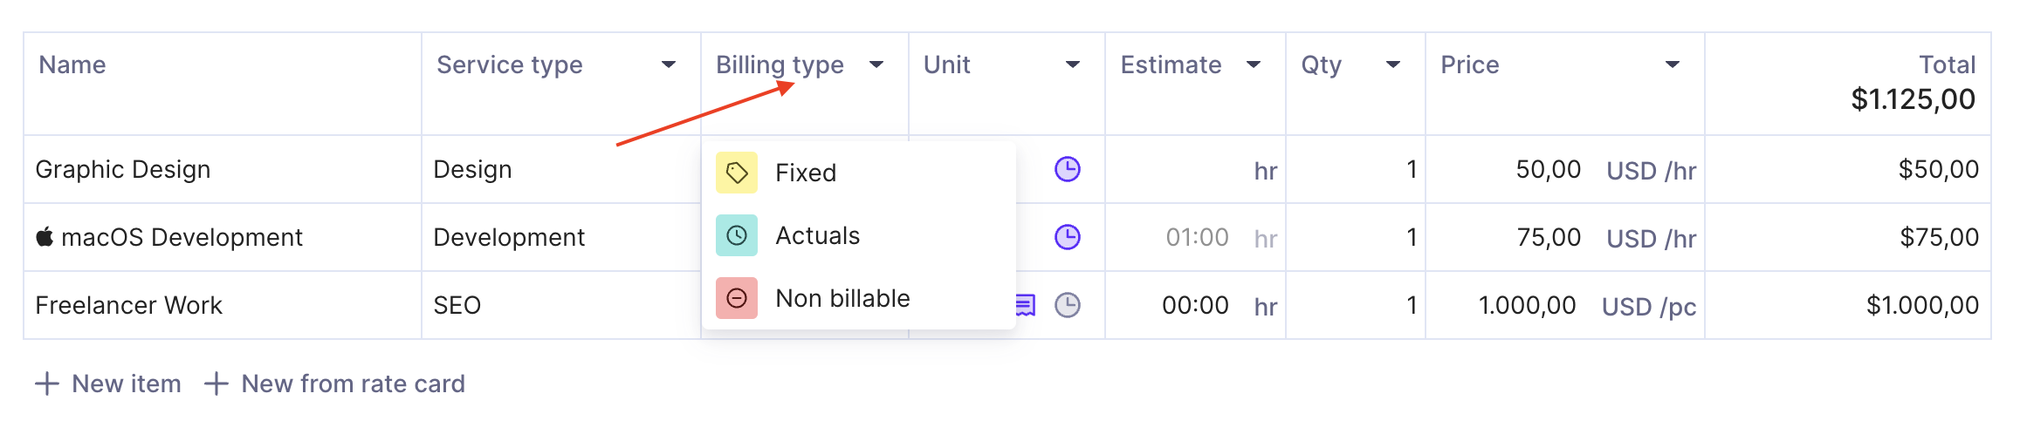The image size is (2020, 441).
Task: Click the teal Actuals clock icon
Action: (737, 235)
